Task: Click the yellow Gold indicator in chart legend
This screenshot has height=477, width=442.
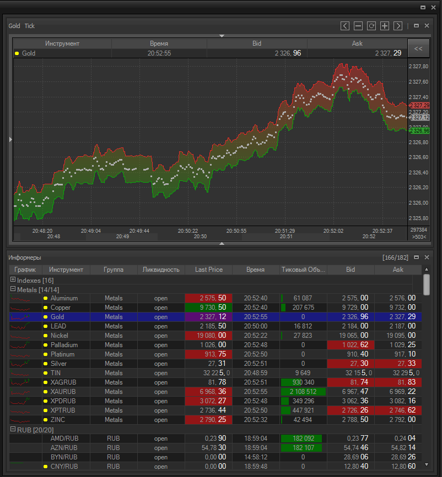Action: tap(17, 53)
